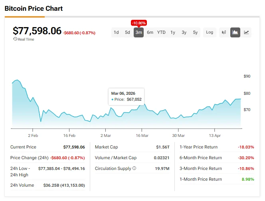265x201 pixels.
Task: Click the 1-Year Price Return -18.03%
Action: click(246, 147)
